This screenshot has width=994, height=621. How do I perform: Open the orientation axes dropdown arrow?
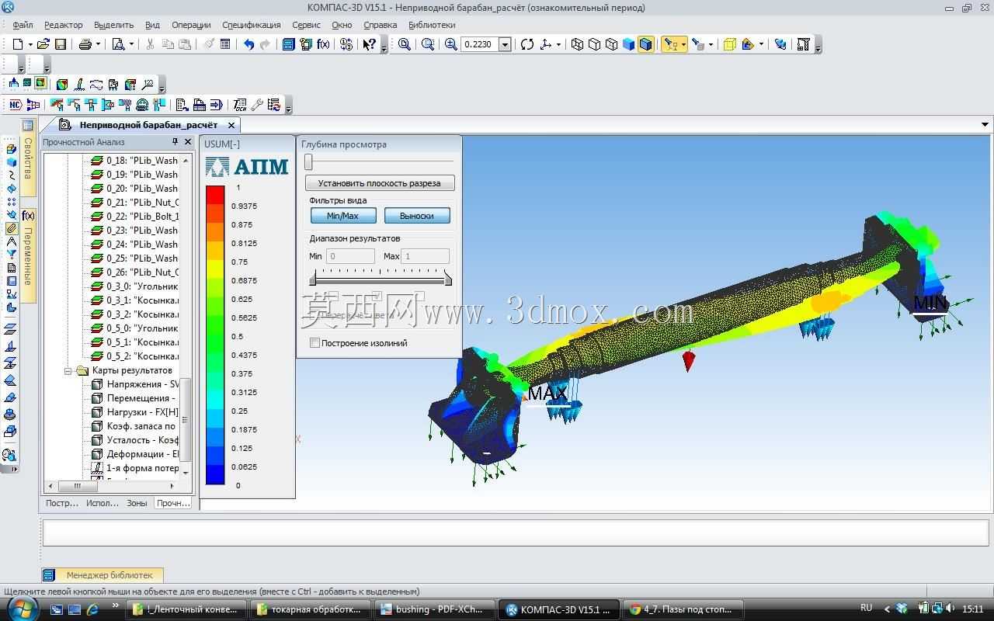558,44
